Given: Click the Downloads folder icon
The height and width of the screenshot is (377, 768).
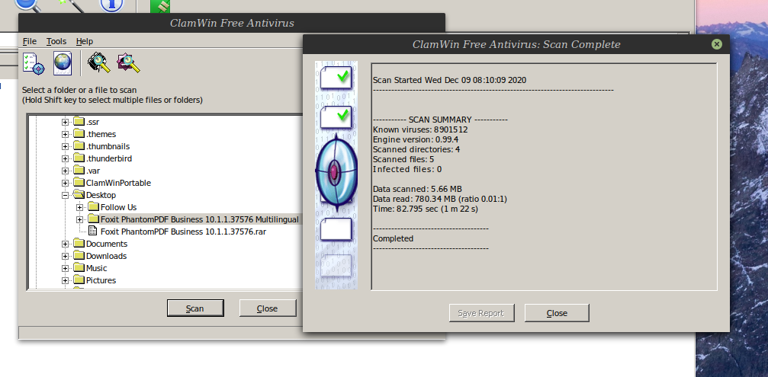Looking at the screenshot, I should (x=79, y=255).
